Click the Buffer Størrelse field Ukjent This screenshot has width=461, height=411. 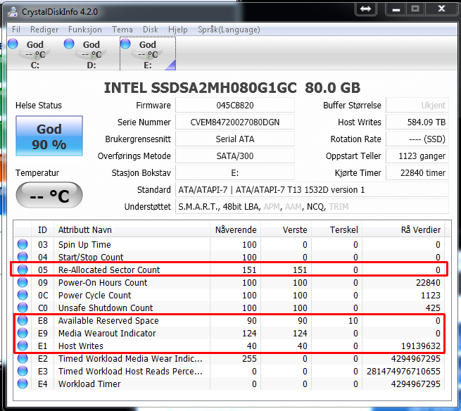coord(417,106)
